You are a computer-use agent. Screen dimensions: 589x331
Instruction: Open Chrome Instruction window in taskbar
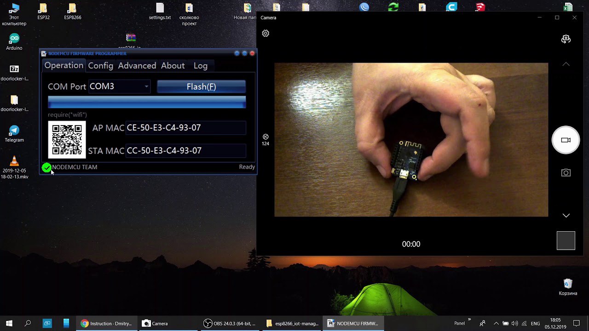(106, 323)
